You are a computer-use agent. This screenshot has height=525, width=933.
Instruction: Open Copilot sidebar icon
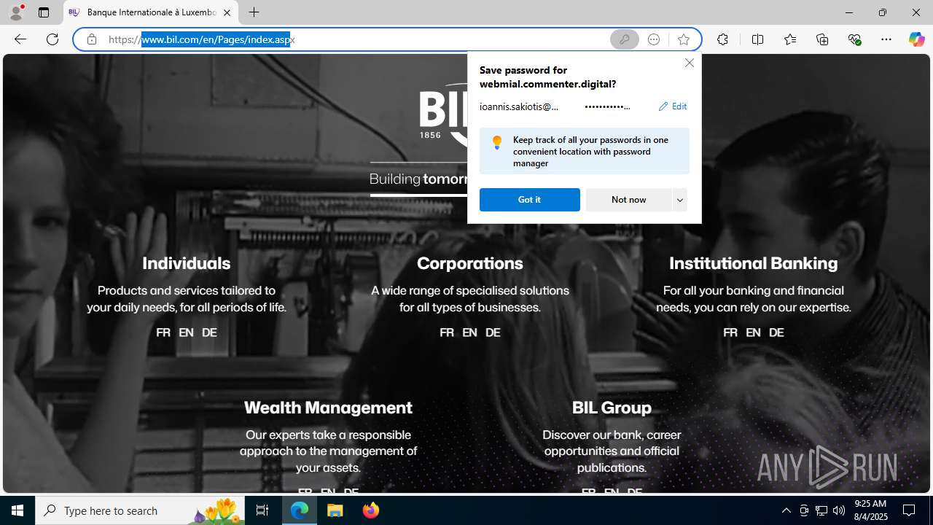tap(916, 39)
